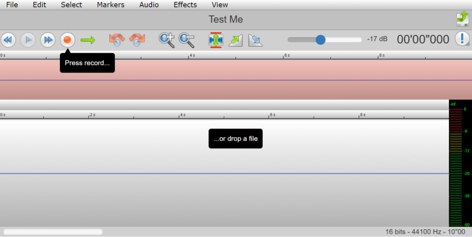The height and width of the screenshot is (237, 472).
Task: Open the Edit menu
Action: 40,5
